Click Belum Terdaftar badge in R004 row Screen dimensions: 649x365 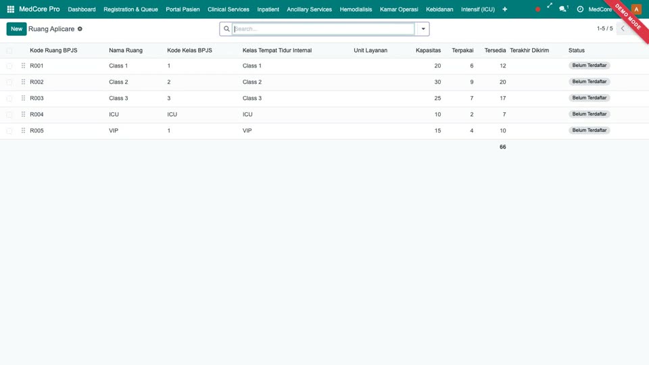(589, 114)
